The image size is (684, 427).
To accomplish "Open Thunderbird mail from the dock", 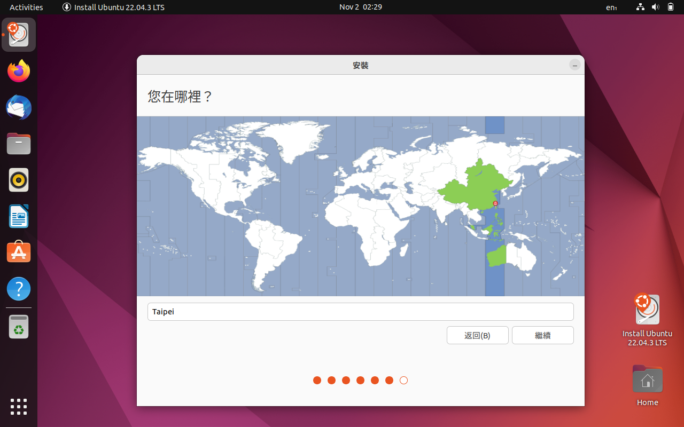I will 19,107.
